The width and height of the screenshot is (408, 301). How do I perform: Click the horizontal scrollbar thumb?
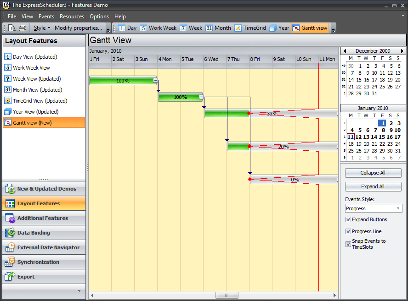pyautogui.click(x=227, y=295)
